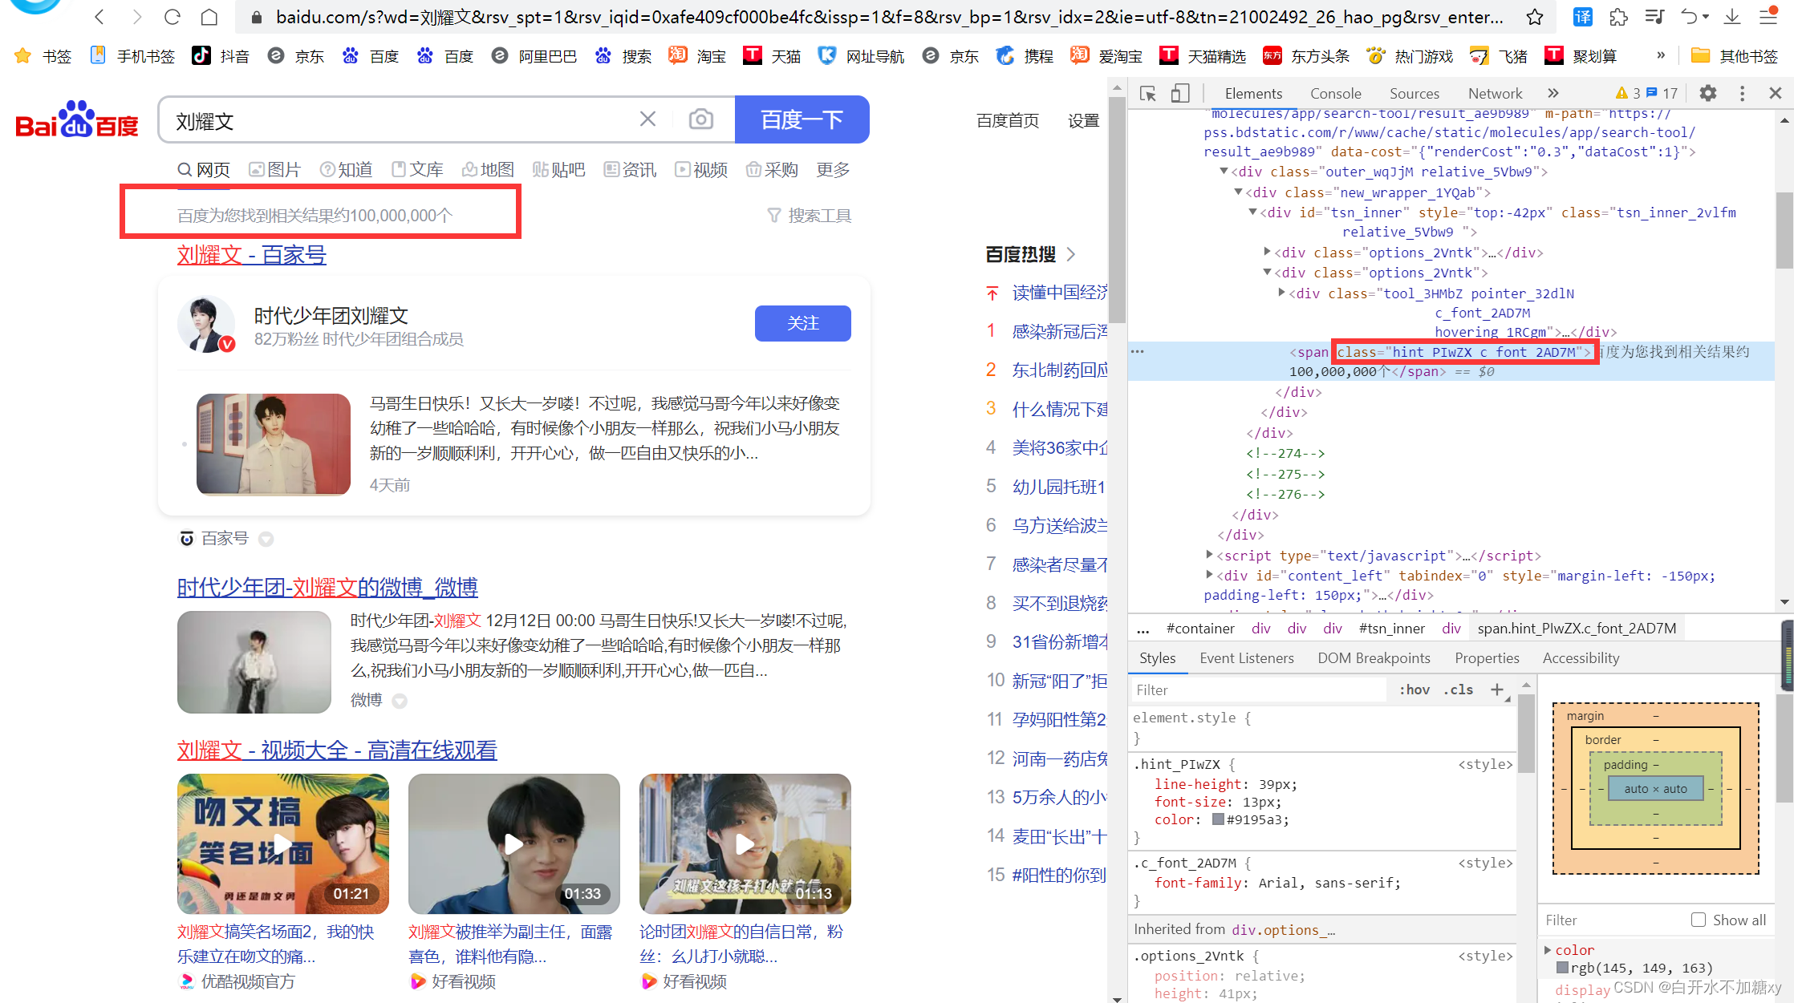This screenshot has height=1003, width=1794.
Task: Go to 百度首页 link
Action: [x=1008, y=120]
